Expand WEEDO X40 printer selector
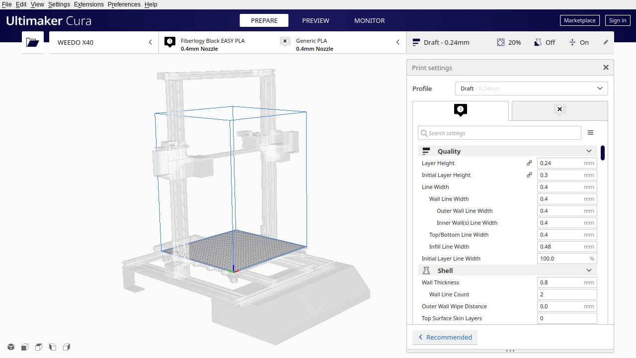The height and width of the screenshot is (358, 636). click(104, 42)
